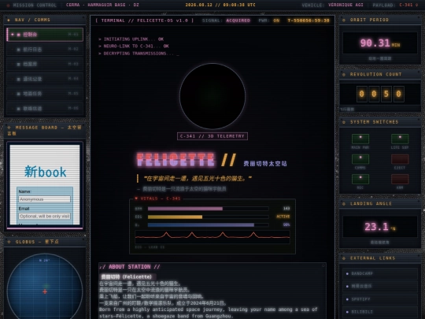This screenshot has height=319, width=425.
Task: Click the Name input field in message board
Action: tap(45, 199)
